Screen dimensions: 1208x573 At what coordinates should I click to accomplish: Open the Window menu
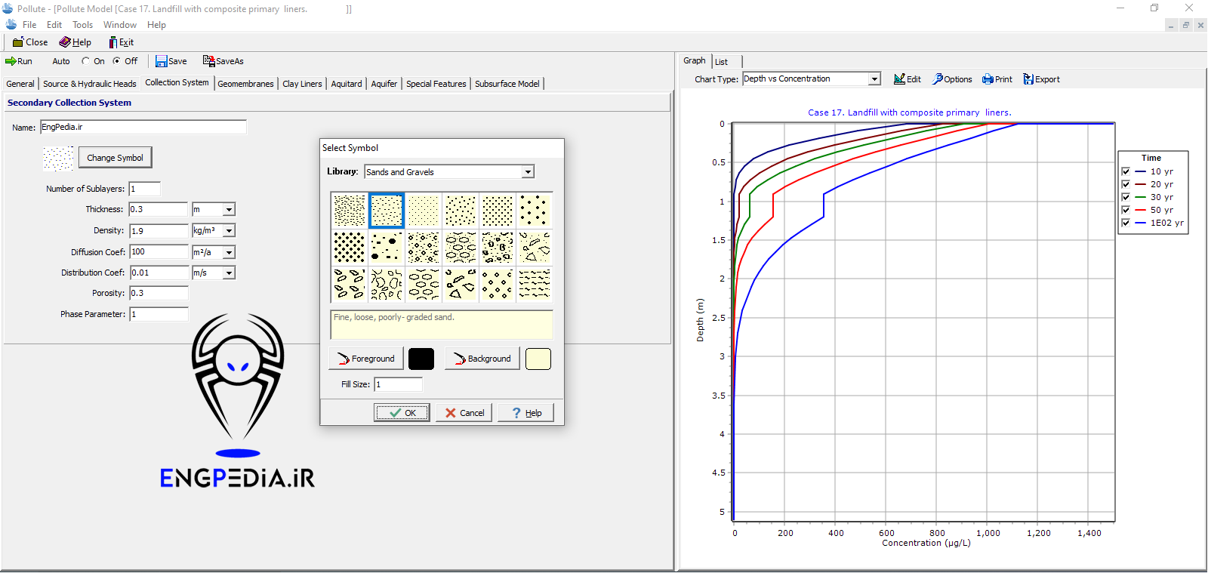click(120, 25)
